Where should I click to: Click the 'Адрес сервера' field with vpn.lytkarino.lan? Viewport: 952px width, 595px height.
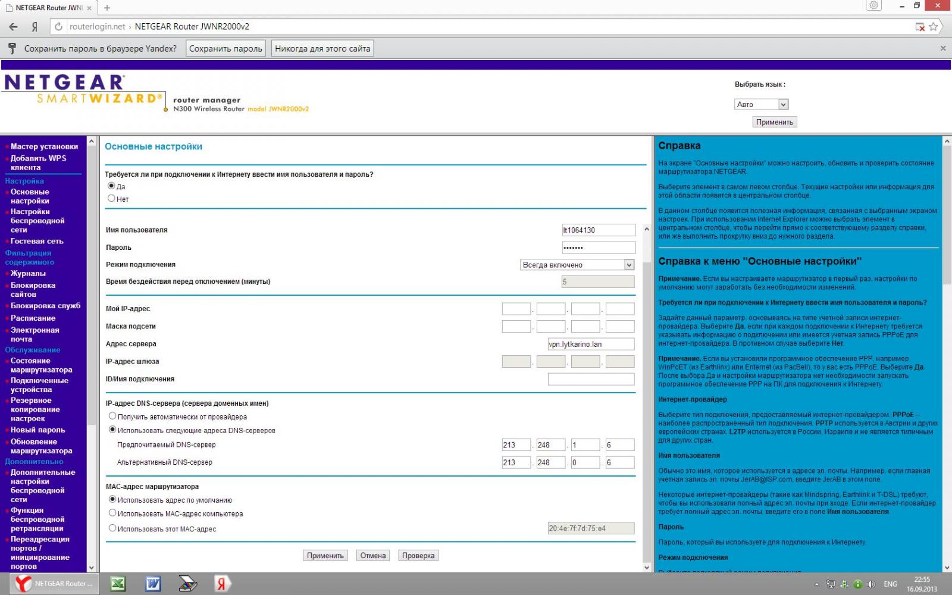[x=591, y=344]
